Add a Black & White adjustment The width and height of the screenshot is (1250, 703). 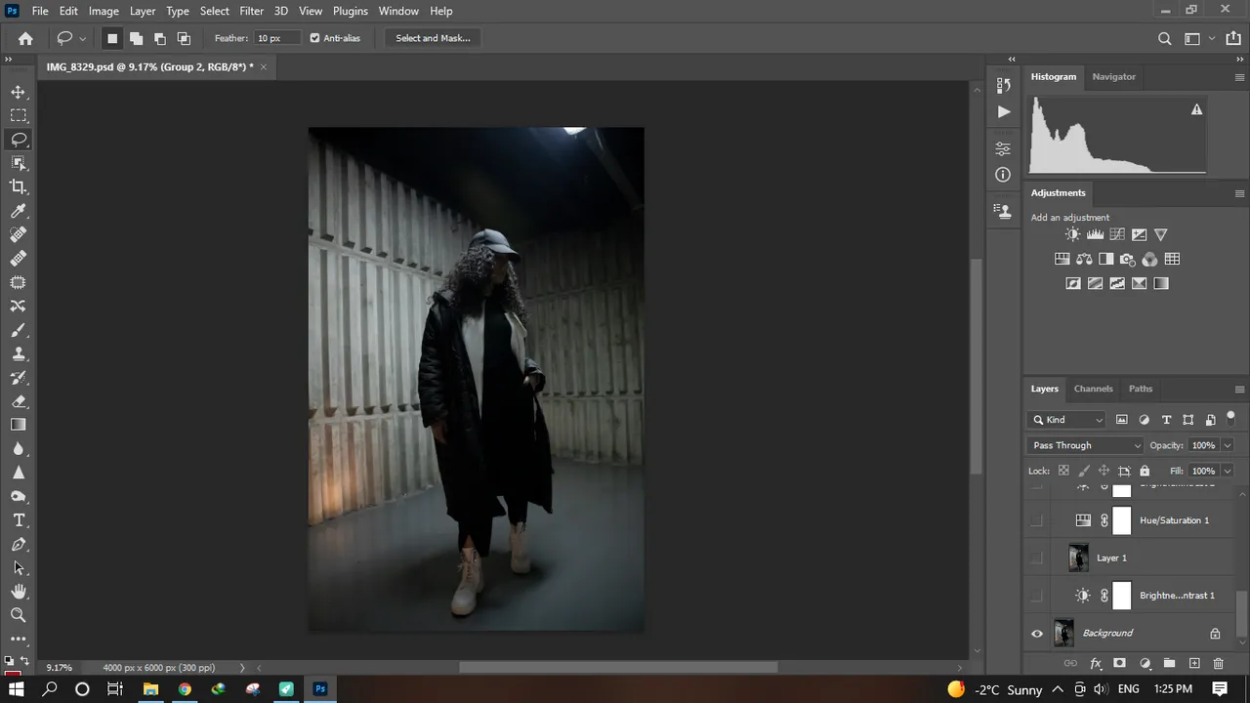click(x=1105, y=259)
